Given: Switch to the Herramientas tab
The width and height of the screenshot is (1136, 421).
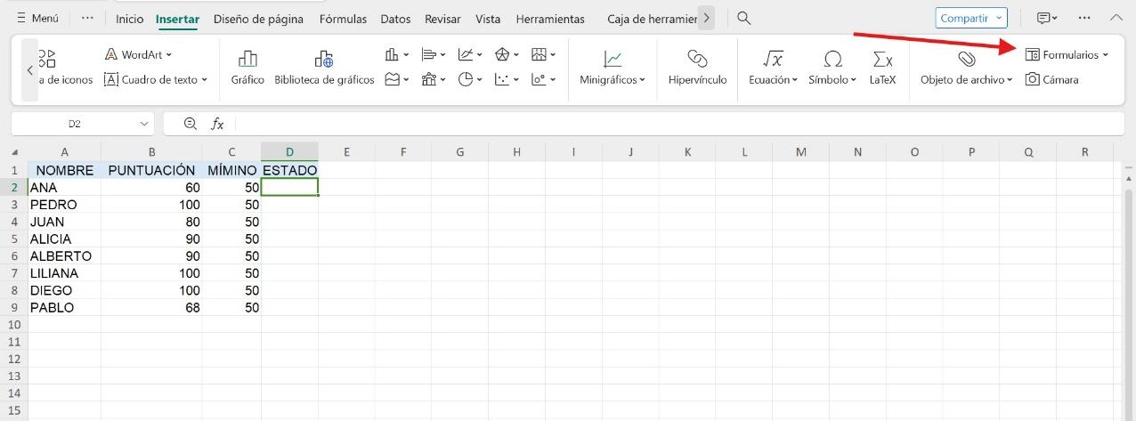Looking at the screenshot, I should point(550,19).
